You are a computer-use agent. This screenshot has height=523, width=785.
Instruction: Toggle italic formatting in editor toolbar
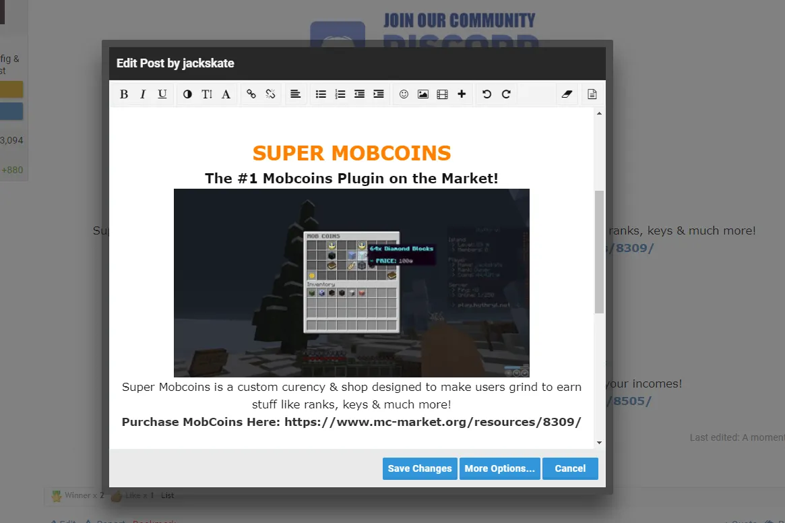pyautogui.click(x=143, y=94)
